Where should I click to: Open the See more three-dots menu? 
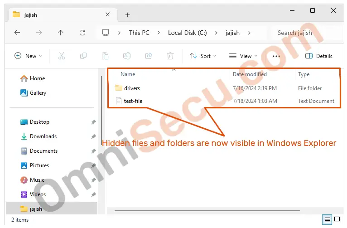click(276, 56)
